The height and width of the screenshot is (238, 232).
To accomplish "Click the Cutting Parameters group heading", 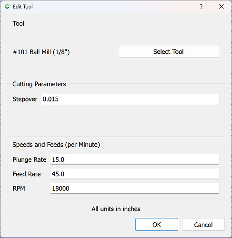I will [39, 84].
